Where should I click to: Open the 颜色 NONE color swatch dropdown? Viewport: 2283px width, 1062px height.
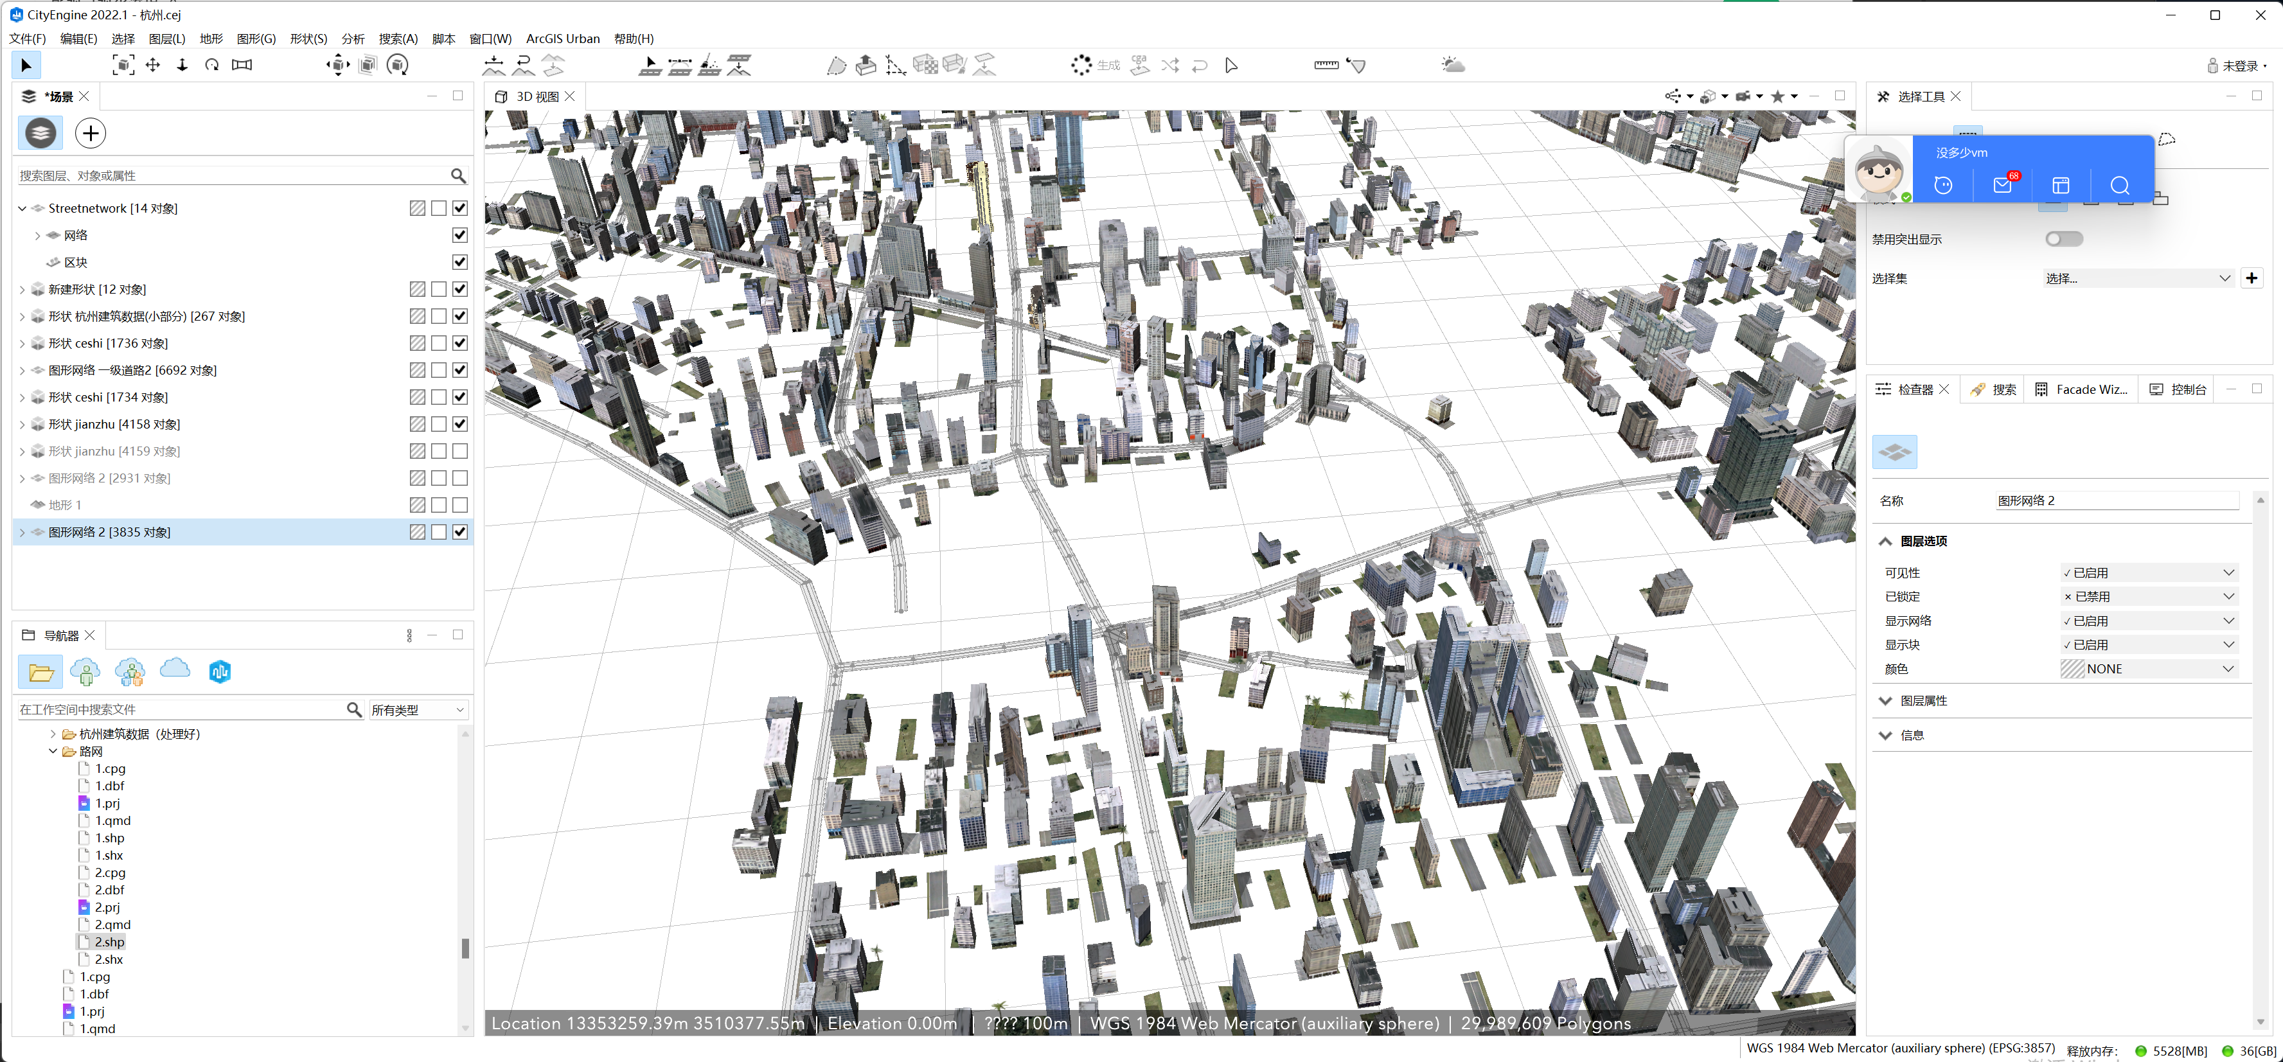coord(2148,668)
